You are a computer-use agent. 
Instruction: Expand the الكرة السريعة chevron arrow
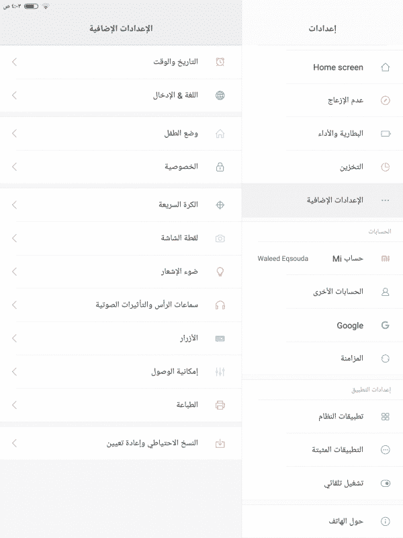pos(15,204)
